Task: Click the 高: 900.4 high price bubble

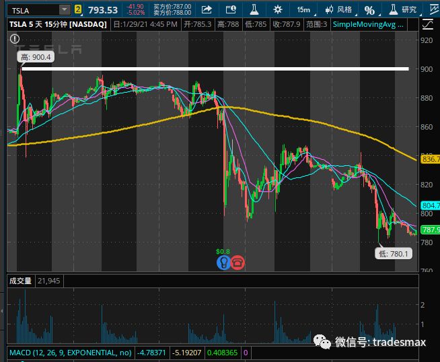Action: tap(36, 57)
